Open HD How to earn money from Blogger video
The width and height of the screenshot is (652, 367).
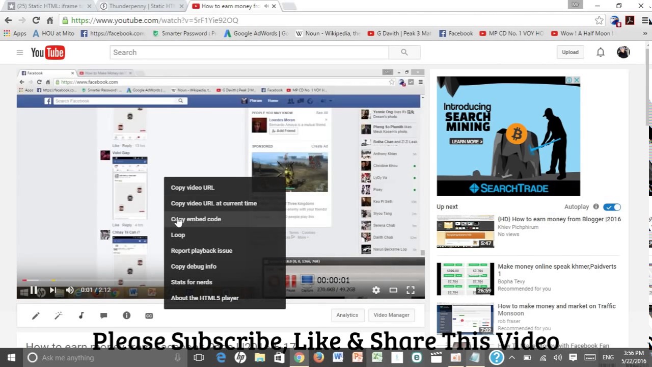click(559, 219)
